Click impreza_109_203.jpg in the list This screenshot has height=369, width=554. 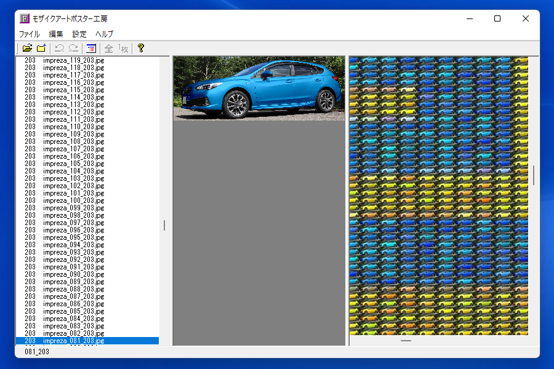(87, 134)
